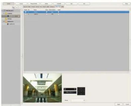Viewport: 131px width, 106px height.
Task: Toggle the last checkbox in the second table row
Action: pyautogui.click(x=58, y=14)
